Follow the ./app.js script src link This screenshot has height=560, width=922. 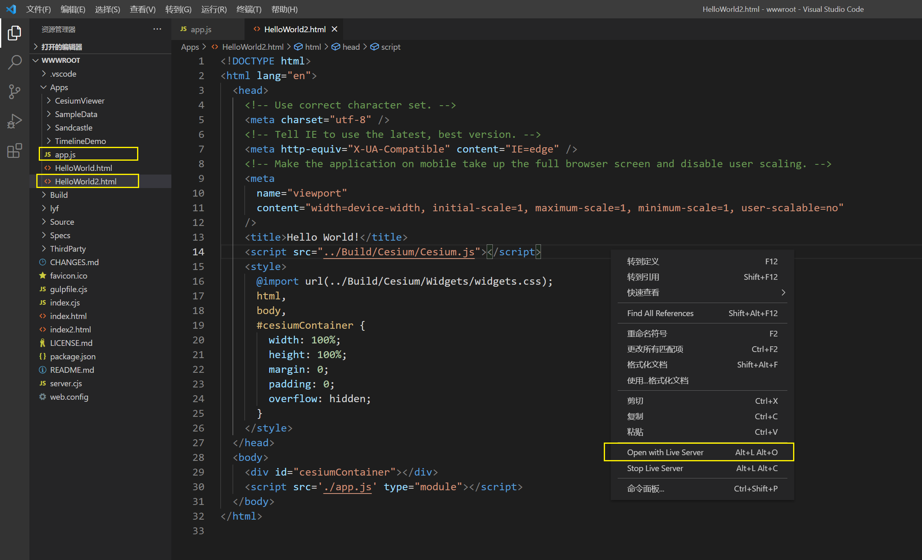(x=347, y=487)
